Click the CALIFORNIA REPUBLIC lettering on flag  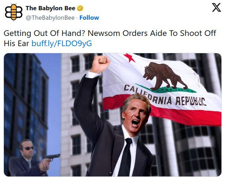coord(165,97)
